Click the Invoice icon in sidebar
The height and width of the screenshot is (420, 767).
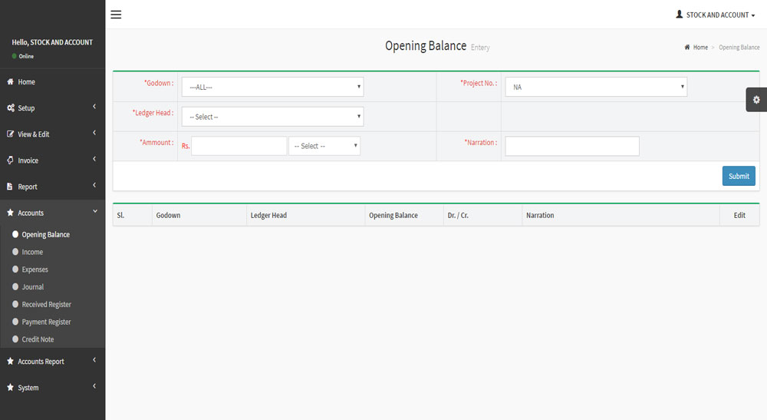[x=10, y=160]
